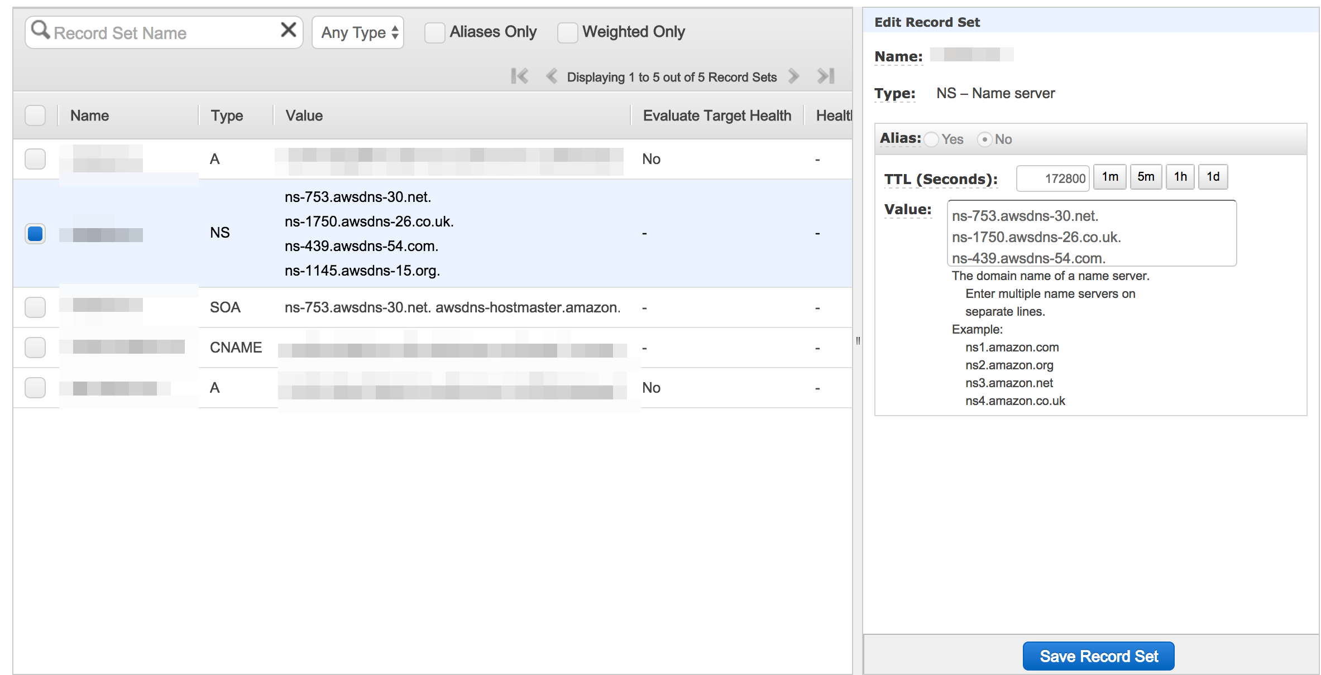Image resolution: width=1321 pixels, height=675 pixels.
Task: Set TTL to 1d preset
Action: coord(1213,177)
